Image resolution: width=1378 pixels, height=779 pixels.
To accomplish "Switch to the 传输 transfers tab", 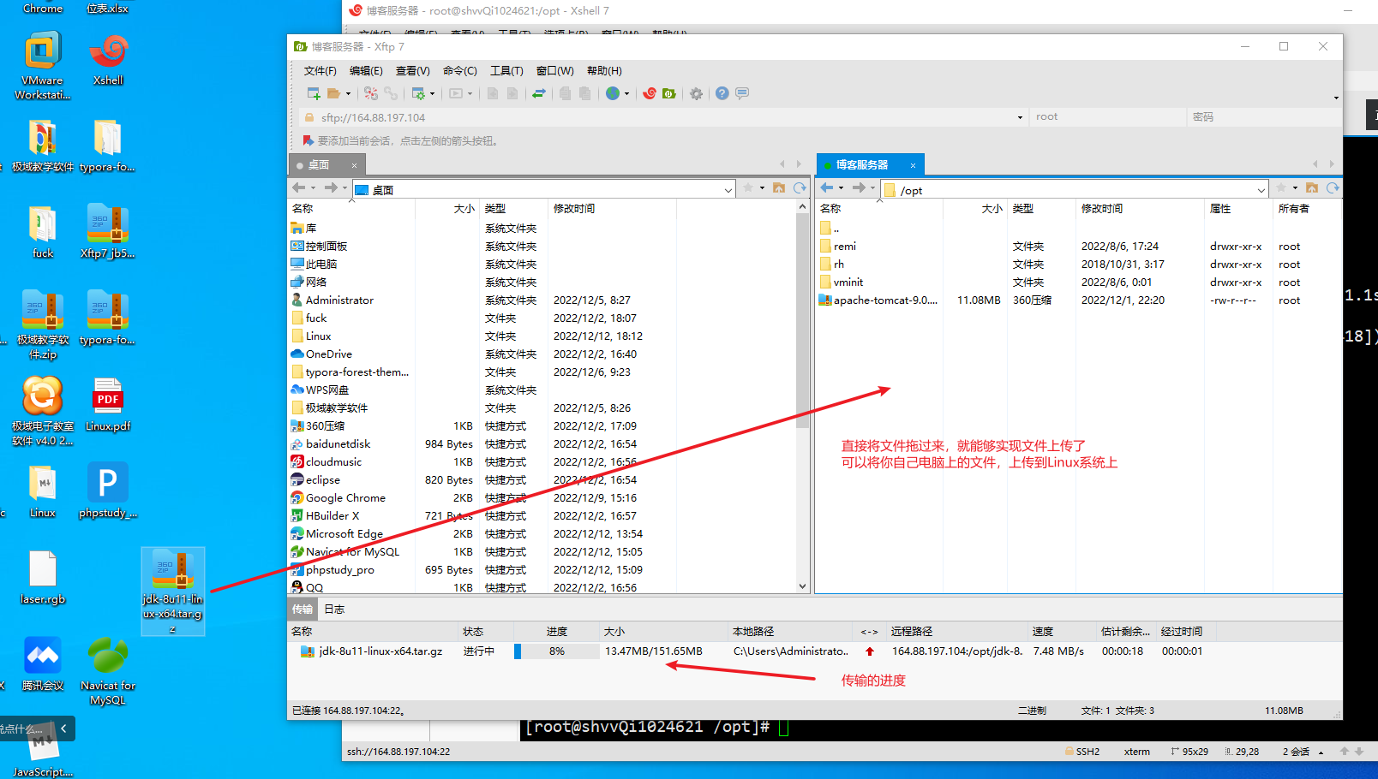I will (x=303, y=610).
